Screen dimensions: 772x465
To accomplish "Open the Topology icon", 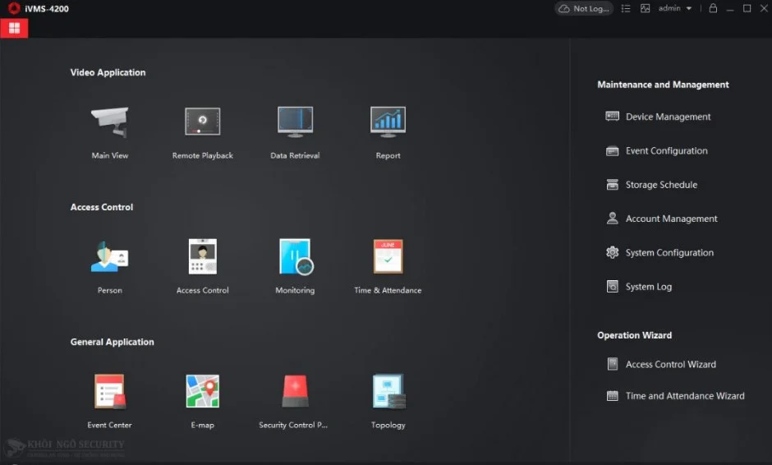I will tap(389, 392).
